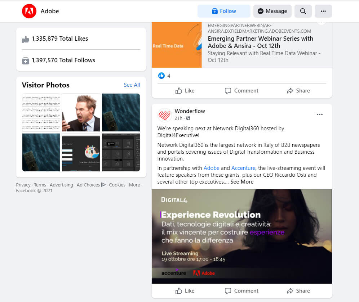The height and width of the screenshot is (302, 359).
Task: Follow the Adobe page
Action: click(224, 11)
